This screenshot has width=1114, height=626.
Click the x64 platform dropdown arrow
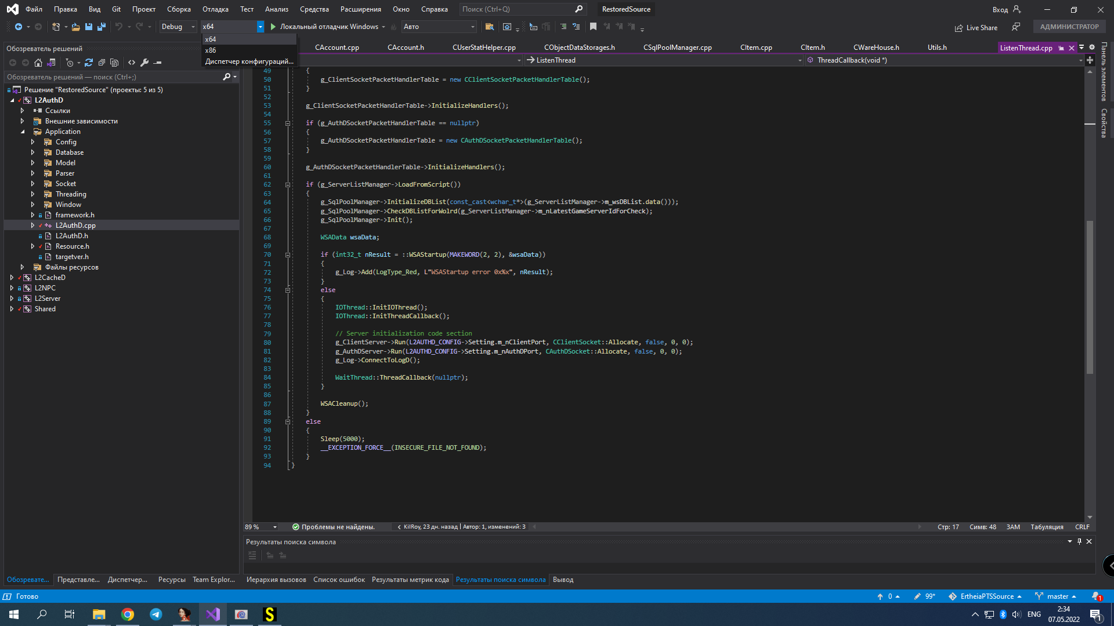[x=261, y=27]
